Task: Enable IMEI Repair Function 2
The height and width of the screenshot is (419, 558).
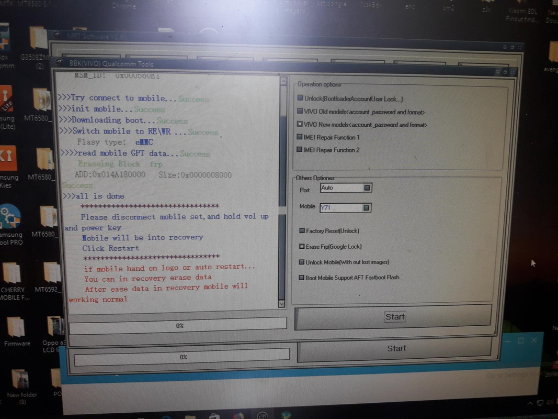Action: coord(299,150)
